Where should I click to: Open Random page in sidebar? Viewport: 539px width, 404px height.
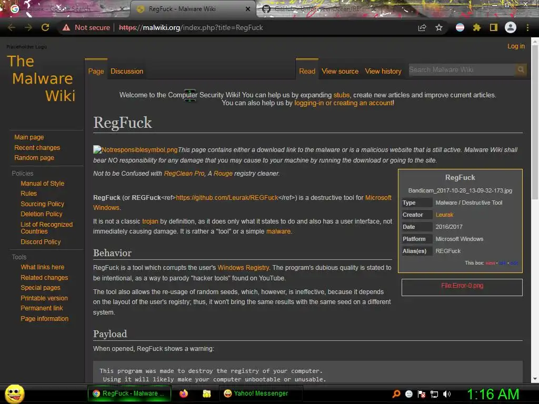pos(34,158)
